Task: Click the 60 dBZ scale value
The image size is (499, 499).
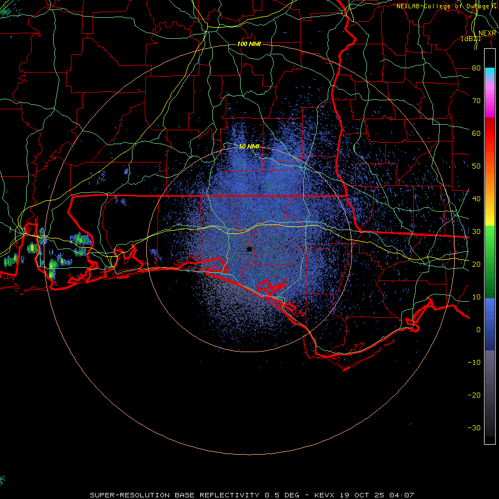Action: tap(476, 133)
